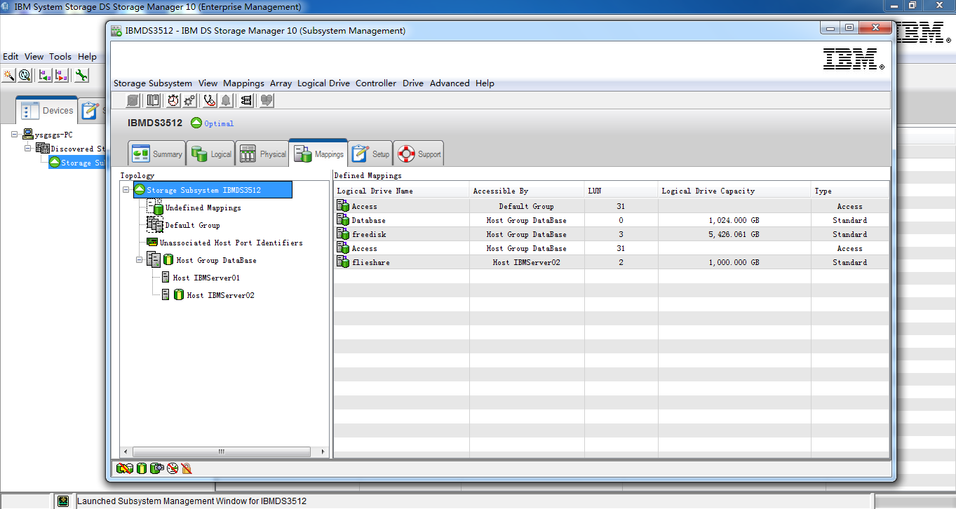Click the 5,426.061 GB capacity cell

coord(734,234)
